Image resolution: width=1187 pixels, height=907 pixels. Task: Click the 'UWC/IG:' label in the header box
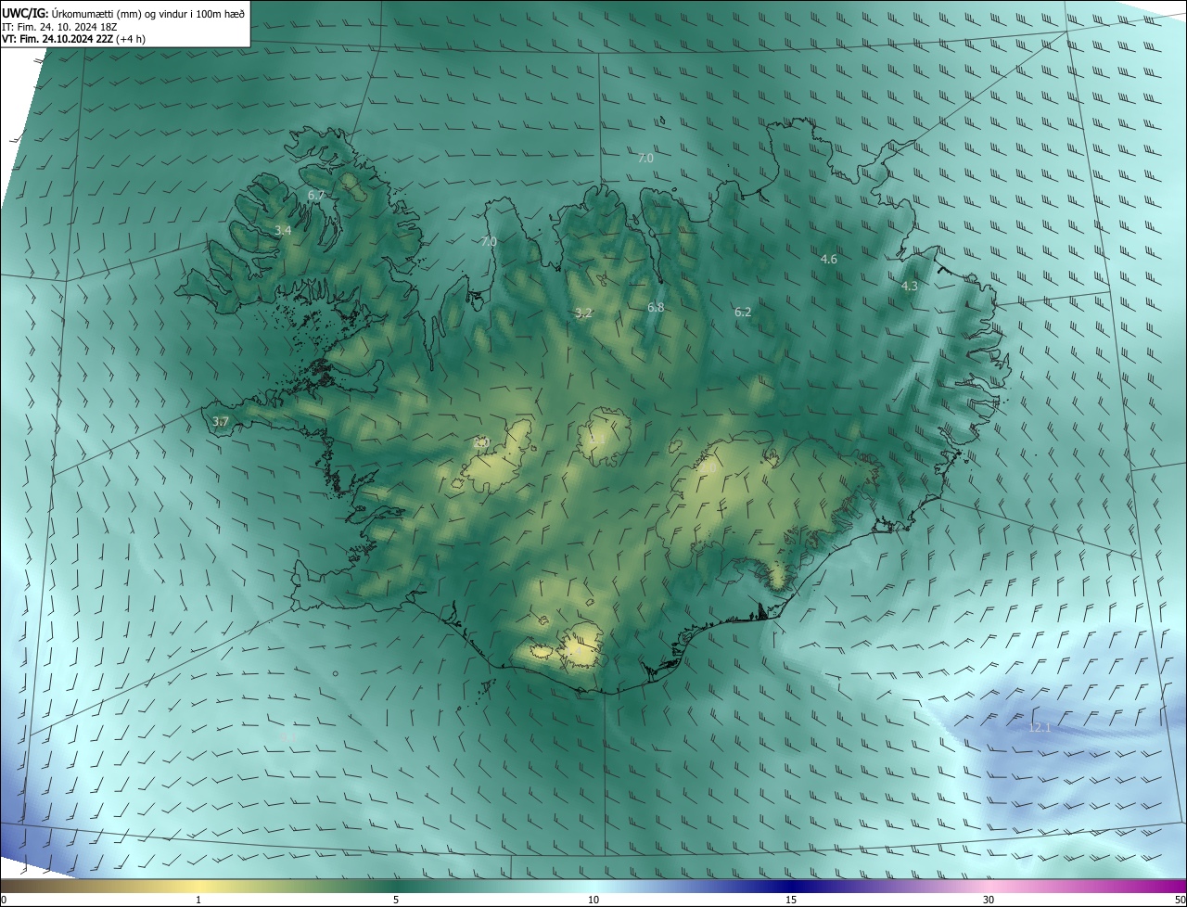click(x=25, y=12)
